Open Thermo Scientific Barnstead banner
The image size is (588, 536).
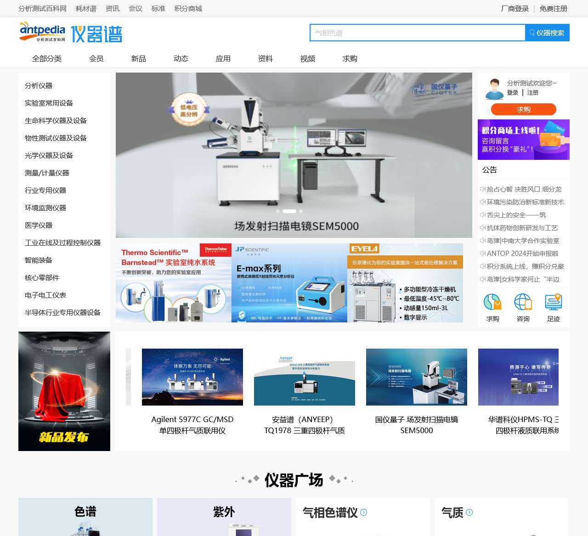click(x=174, y=283)
